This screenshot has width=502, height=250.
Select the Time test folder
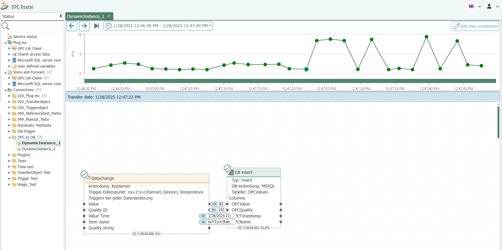click(x=25, y=167)
